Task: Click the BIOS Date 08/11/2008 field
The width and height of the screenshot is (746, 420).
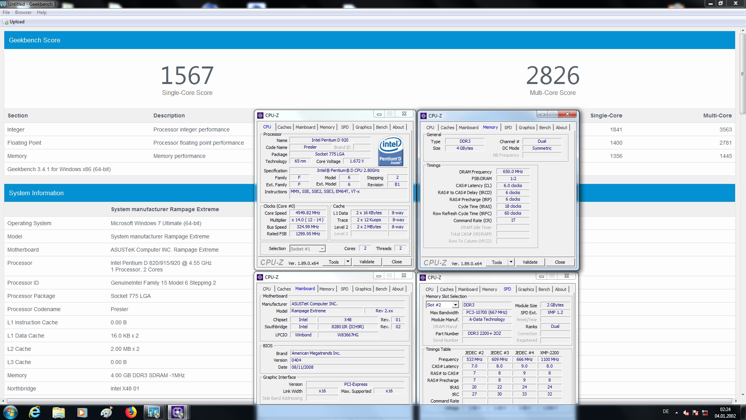Action: [348, 367]
